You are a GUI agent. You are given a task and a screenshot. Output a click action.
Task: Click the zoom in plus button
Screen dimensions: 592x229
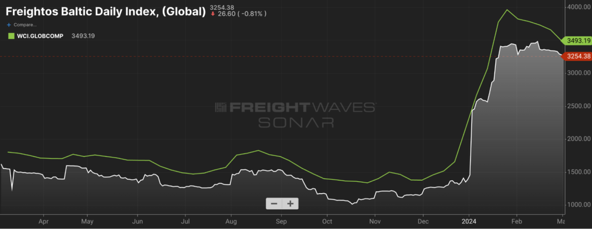(x=291, y=203)
